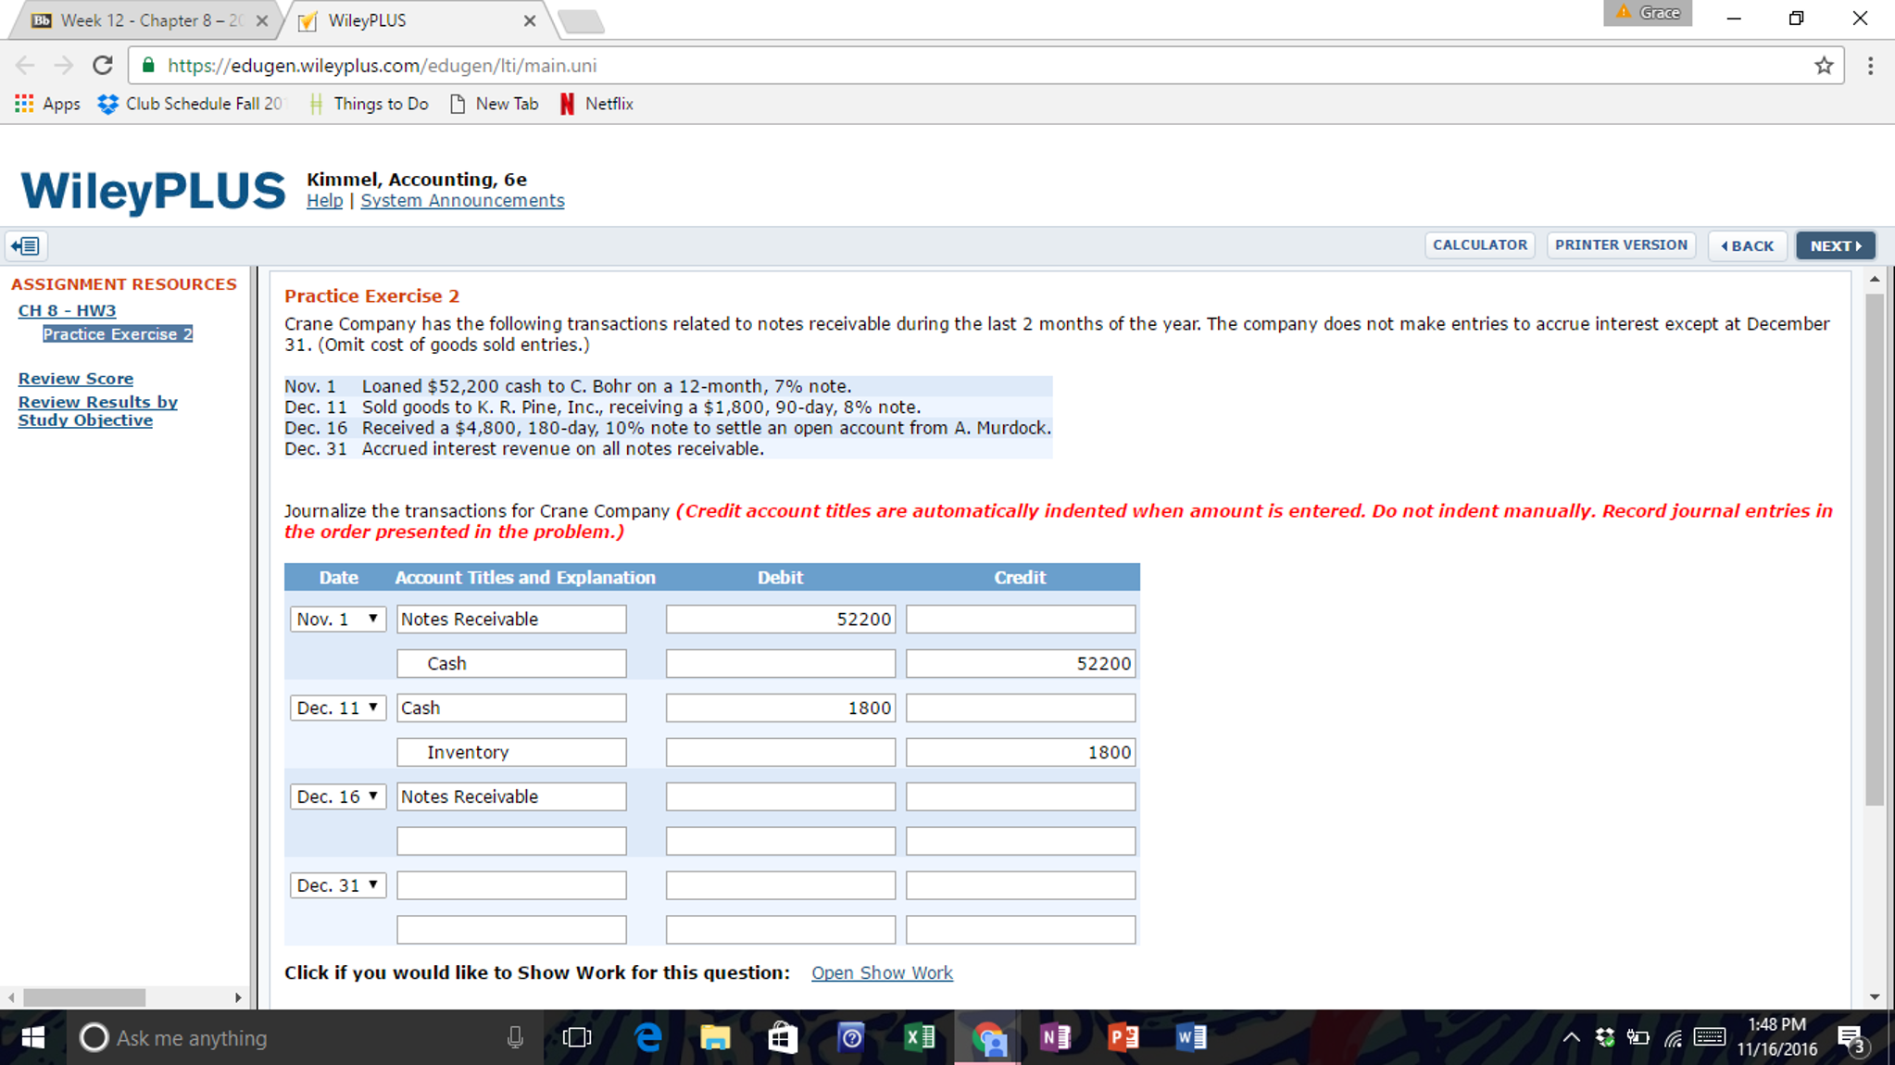The image size is (1895, 1065).
Task: Open the Dec. 11 date dropdown
Action: click(338, 708)
